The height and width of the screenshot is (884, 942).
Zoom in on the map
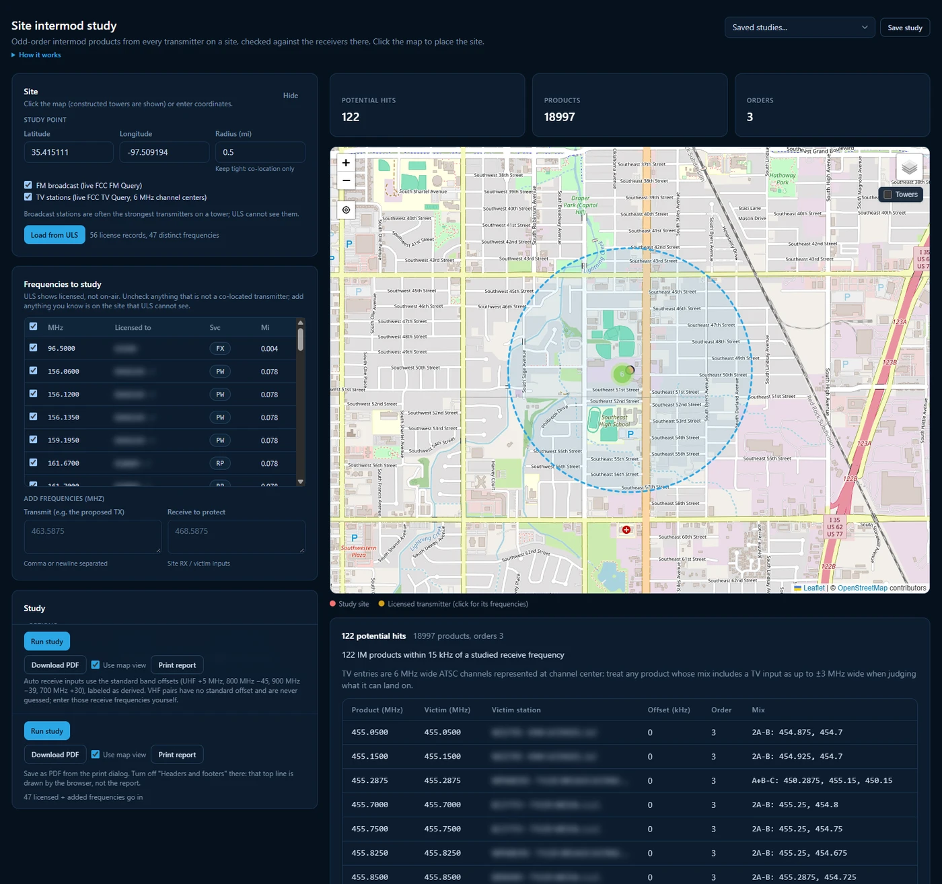tap(346, 163)
